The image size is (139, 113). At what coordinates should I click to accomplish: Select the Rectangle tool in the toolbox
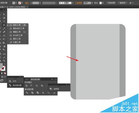coord(4,25)
